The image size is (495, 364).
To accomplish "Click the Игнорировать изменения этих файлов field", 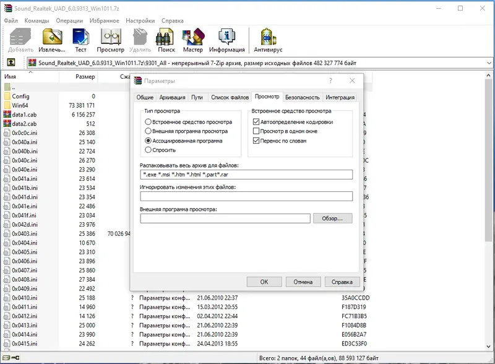I will [x=246, y=196].
